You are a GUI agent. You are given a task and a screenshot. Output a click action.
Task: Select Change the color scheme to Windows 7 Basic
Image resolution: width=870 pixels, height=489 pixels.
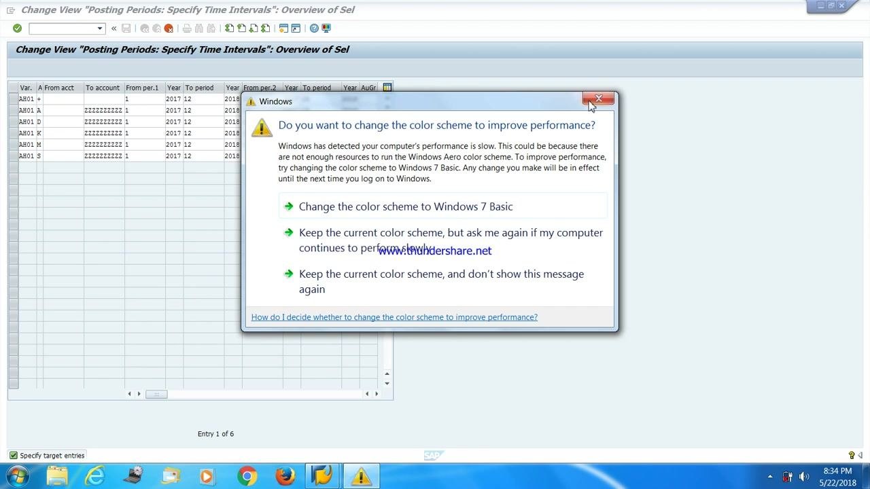[442, 206]
